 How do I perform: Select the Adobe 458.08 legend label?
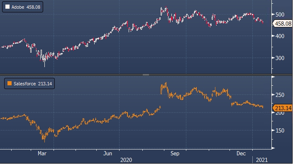tap(26, 7)
